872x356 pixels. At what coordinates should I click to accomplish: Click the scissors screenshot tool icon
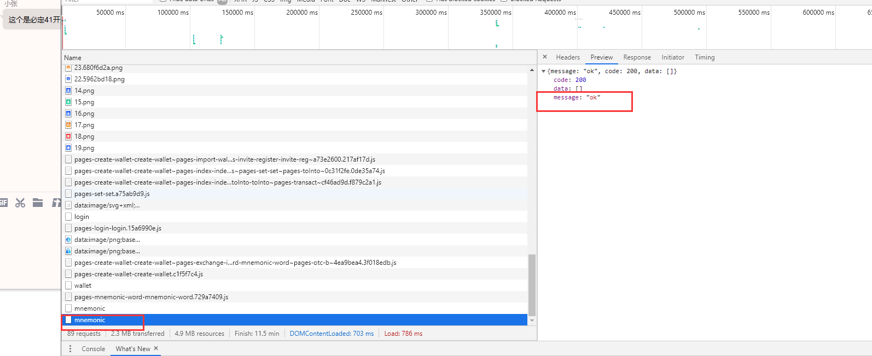coord(20,203)
